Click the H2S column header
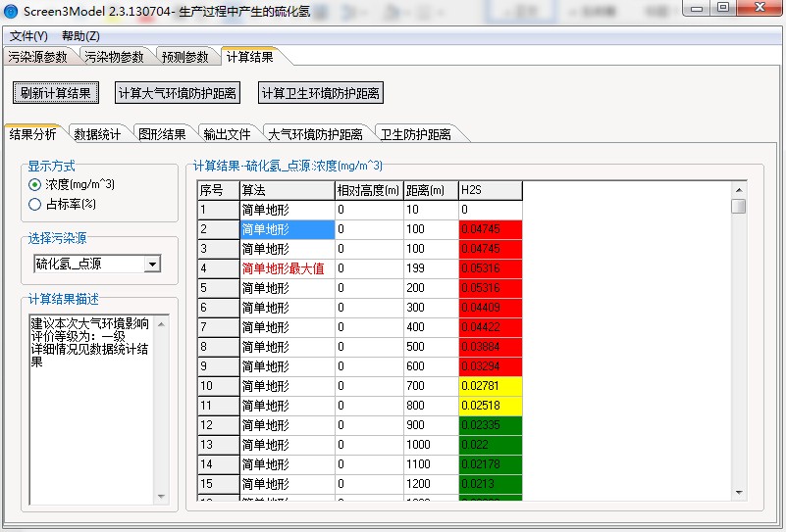 coord(491,190)
